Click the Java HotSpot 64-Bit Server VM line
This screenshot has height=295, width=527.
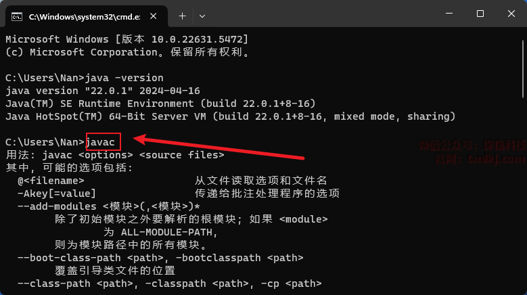coord(230,116)
